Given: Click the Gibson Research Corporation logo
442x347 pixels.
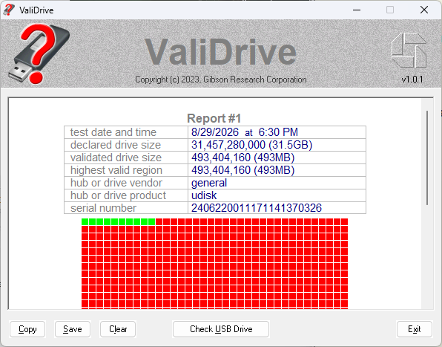Looking at the screenshot, I should click(x=409, y=51).
